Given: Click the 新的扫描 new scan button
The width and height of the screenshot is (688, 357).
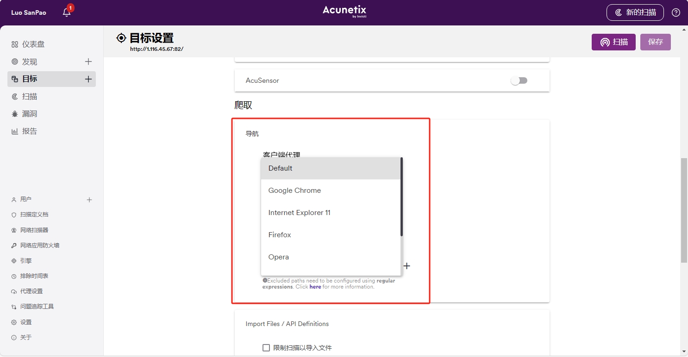Looking at the screenshot, I should point(635,12).
